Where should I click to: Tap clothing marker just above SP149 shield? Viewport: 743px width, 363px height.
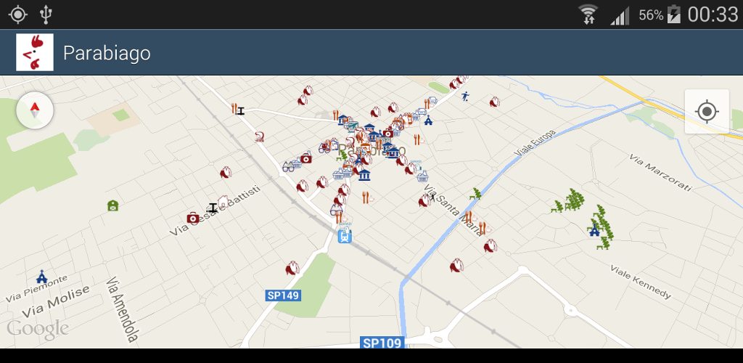pyautogui.click(x=292, y=268)
